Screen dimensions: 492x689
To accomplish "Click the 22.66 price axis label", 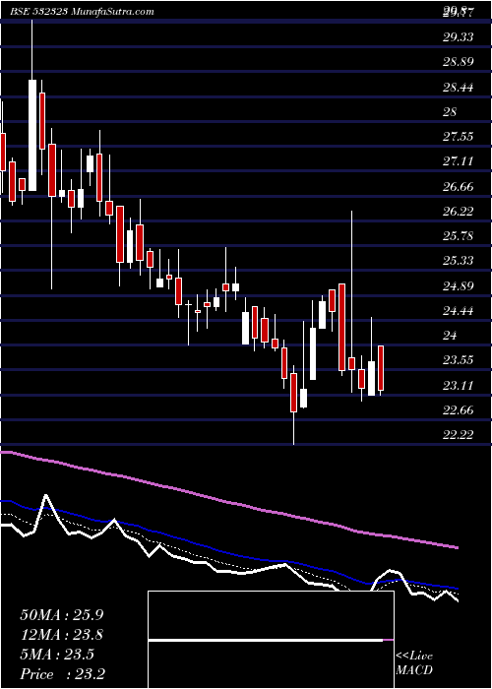I will (x=459, y=410).
